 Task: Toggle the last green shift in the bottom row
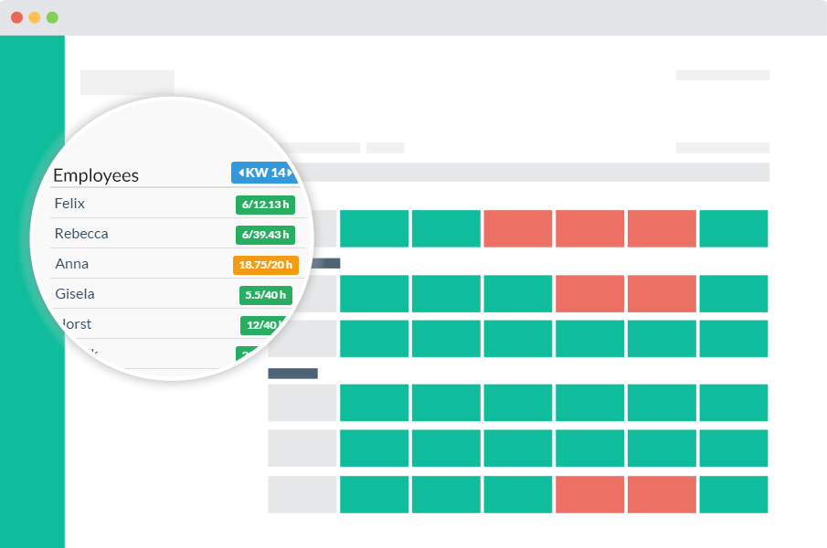[x=734, y=495]
